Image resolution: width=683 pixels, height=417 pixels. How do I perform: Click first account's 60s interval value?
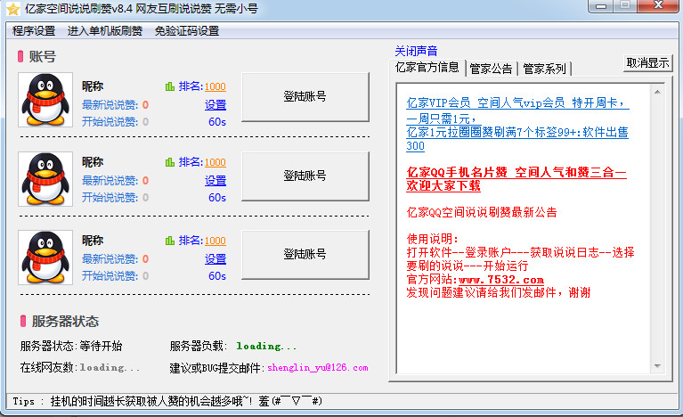click(217, 122)
